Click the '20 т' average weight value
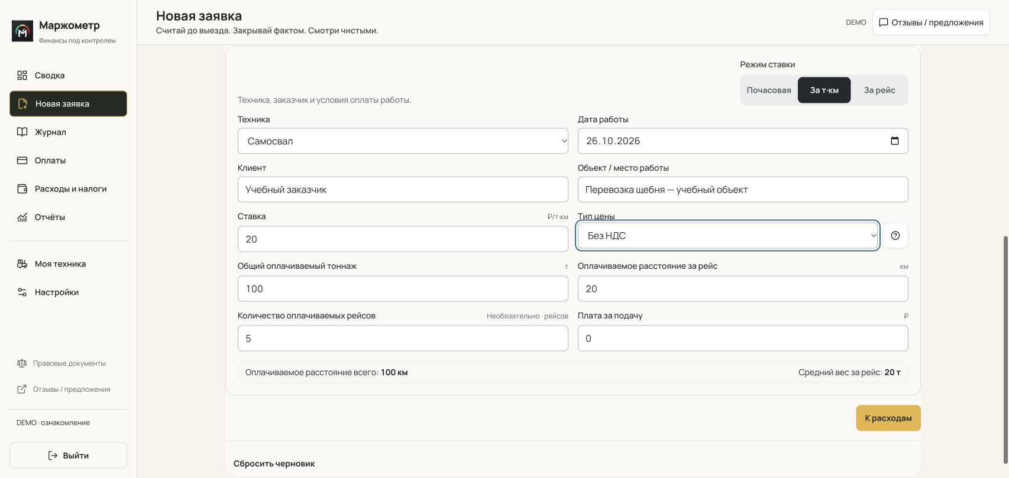 [892, 372]
